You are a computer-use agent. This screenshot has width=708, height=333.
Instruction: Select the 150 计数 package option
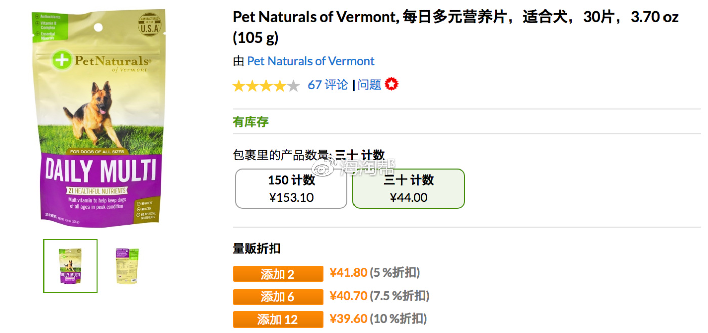point(291,188)
